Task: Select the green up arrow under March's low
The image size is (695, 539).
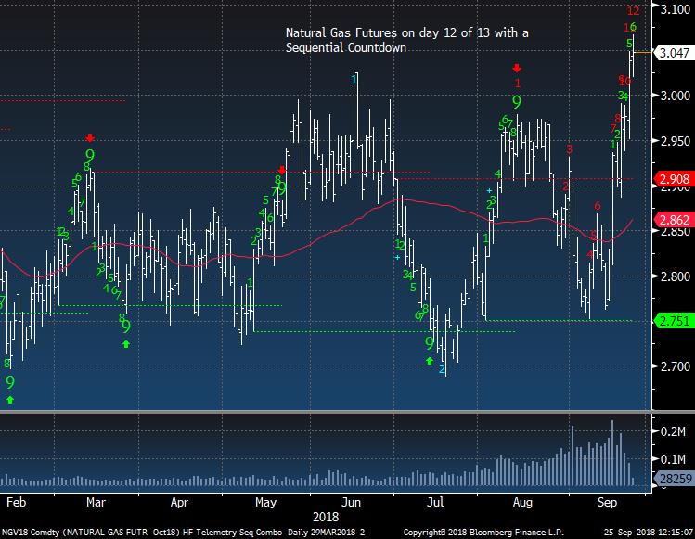Action: tap(126, 344)
